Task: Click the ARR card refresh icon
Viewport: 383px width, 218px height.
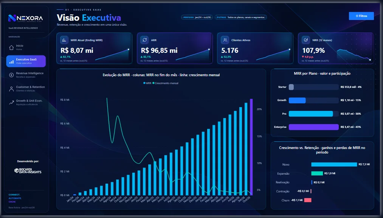Action: coord(144,40)
